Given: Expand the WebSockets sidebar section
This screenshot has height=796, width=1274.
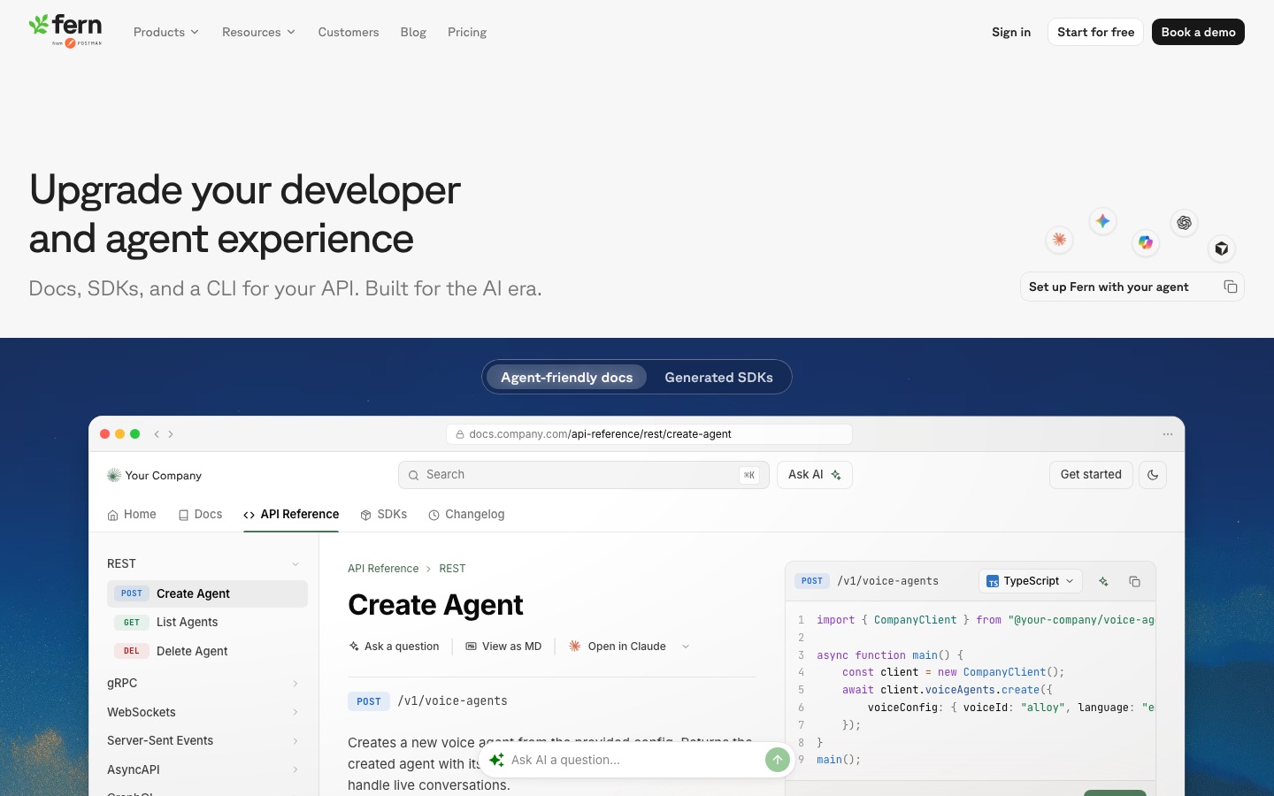Looking at the screenshot, I should click(295, 712).
